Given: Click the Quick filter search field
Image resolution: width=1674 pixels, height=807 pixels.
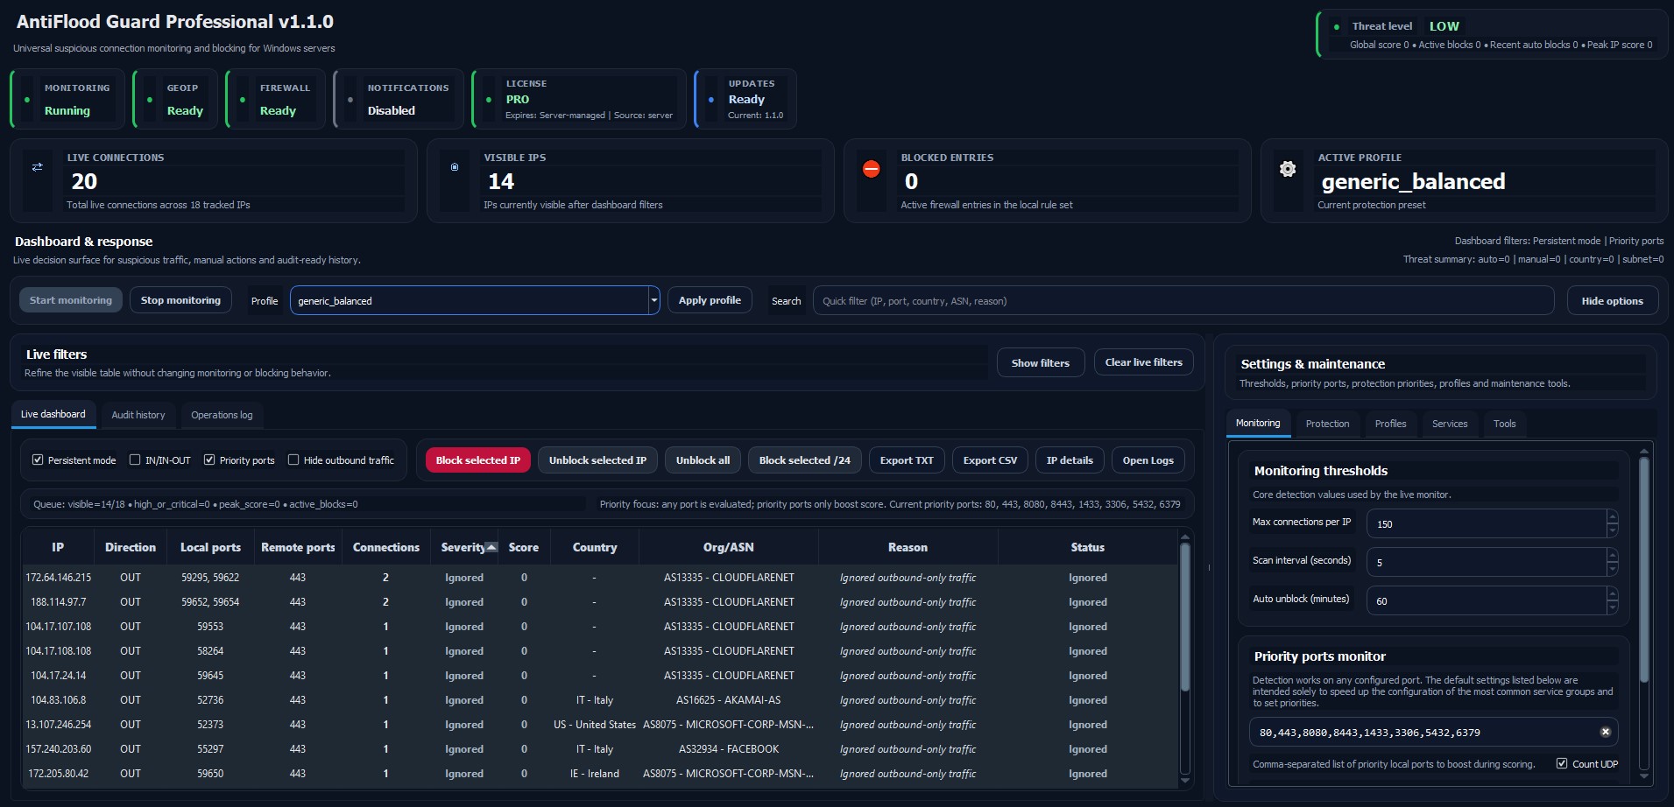Looking at the screenshot, I should [x=1183, y=300].
